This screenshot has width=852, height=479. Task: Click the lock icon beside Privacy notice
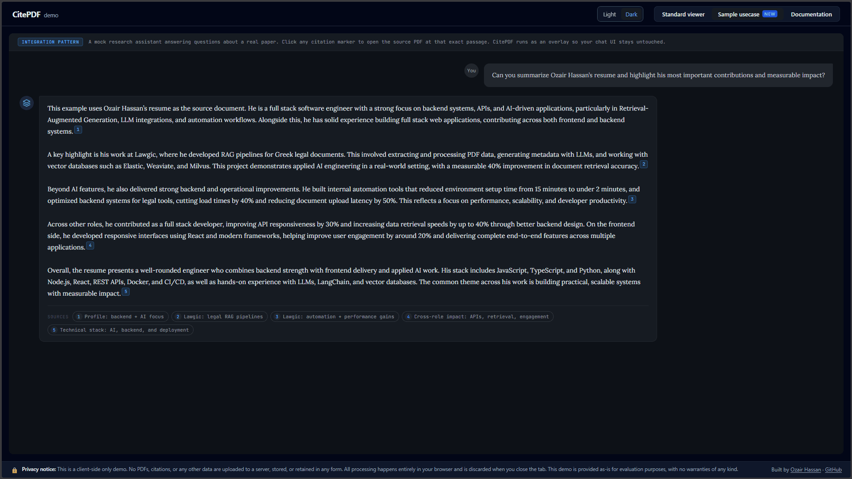point(15,470)
